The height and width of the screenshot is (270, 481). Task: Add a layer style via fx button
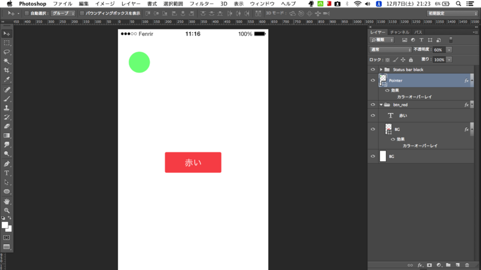[420, 265]
